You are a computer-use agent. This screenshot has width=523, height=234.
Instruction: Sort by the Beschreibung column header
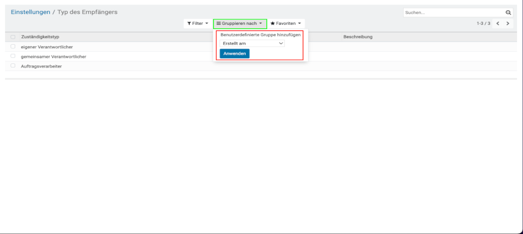click(358, 37)
